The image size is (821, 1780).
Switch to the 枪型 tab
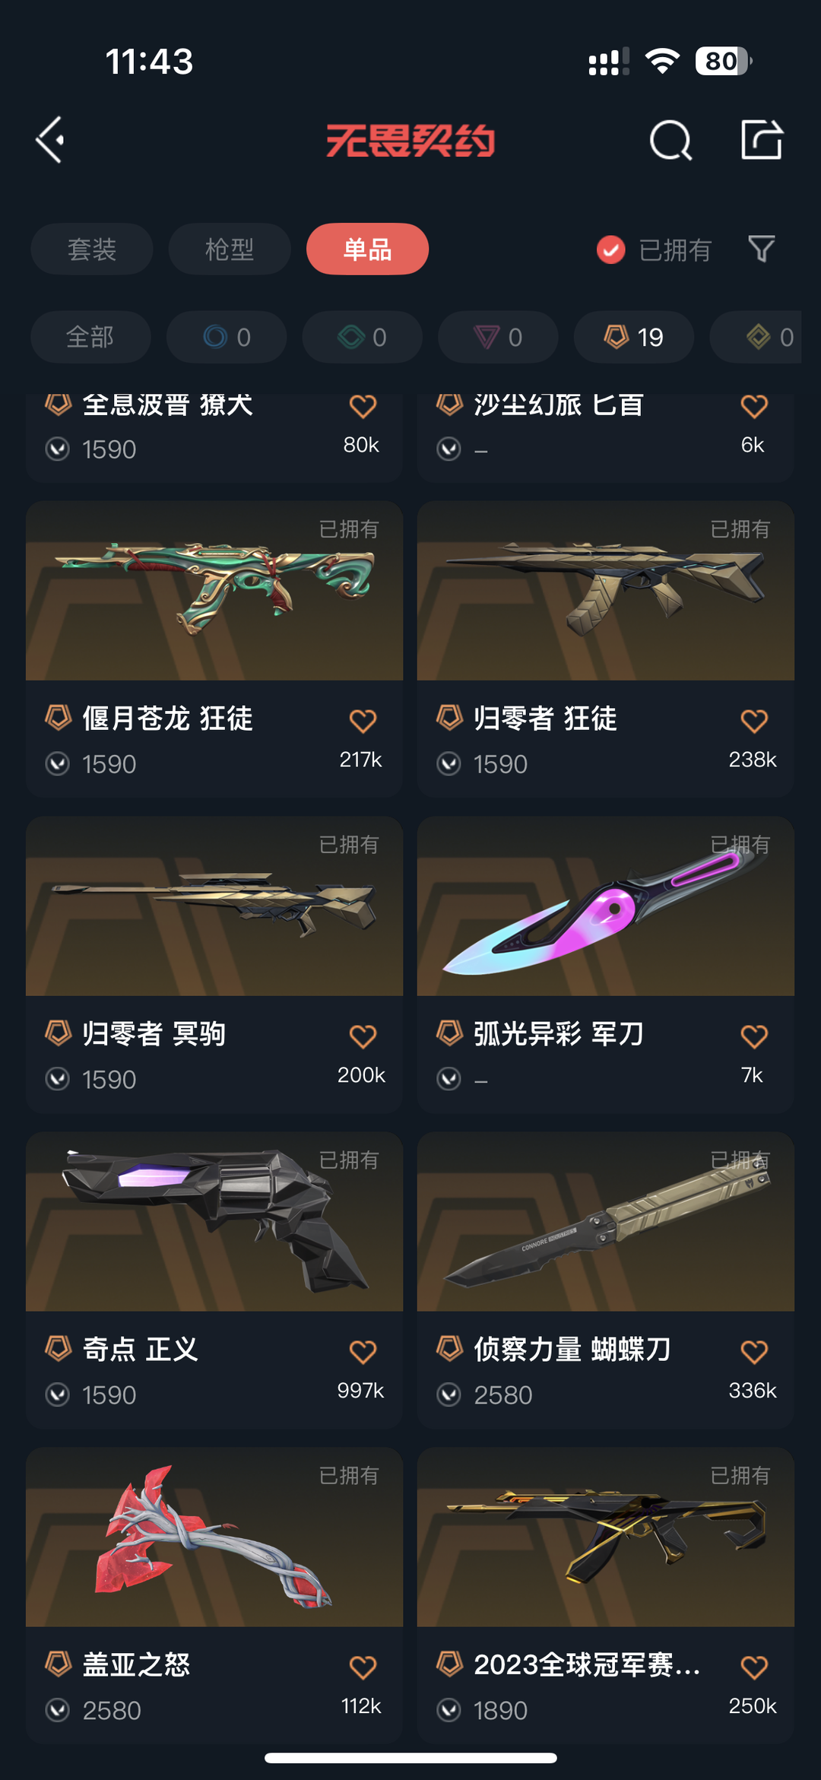[230, 249]
